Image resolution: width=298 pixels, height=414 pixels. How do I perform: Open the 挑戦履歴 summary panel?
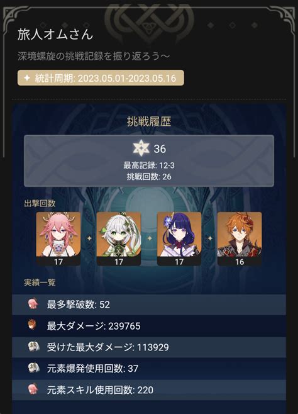tap(149, 161)
